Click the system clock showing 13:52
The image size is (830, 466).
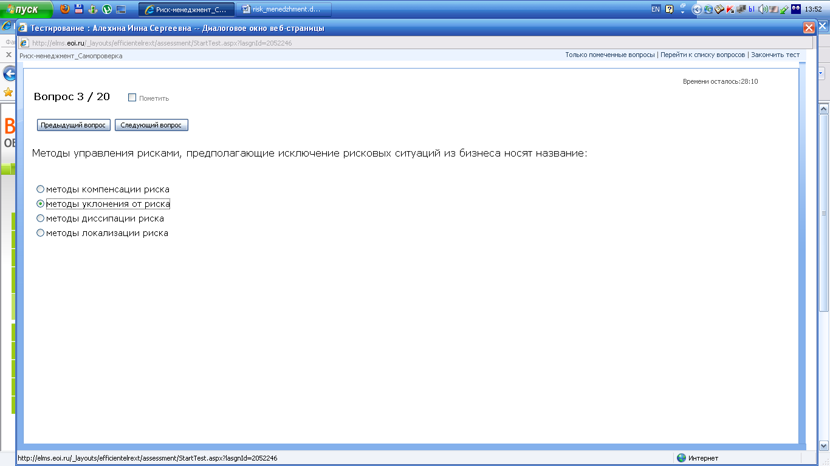point(813,9)
